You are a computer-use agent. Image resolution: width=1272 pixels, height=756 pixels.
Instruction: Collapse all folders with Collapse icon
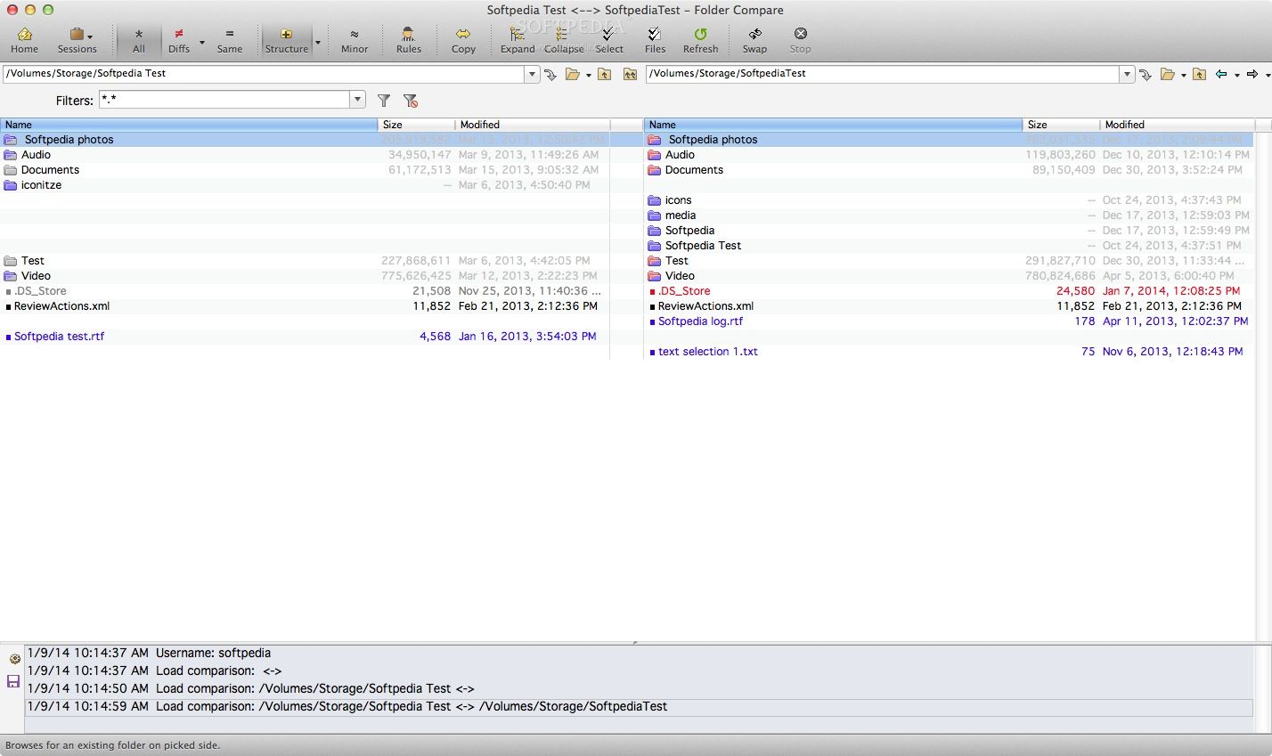[x=563, y=40]
